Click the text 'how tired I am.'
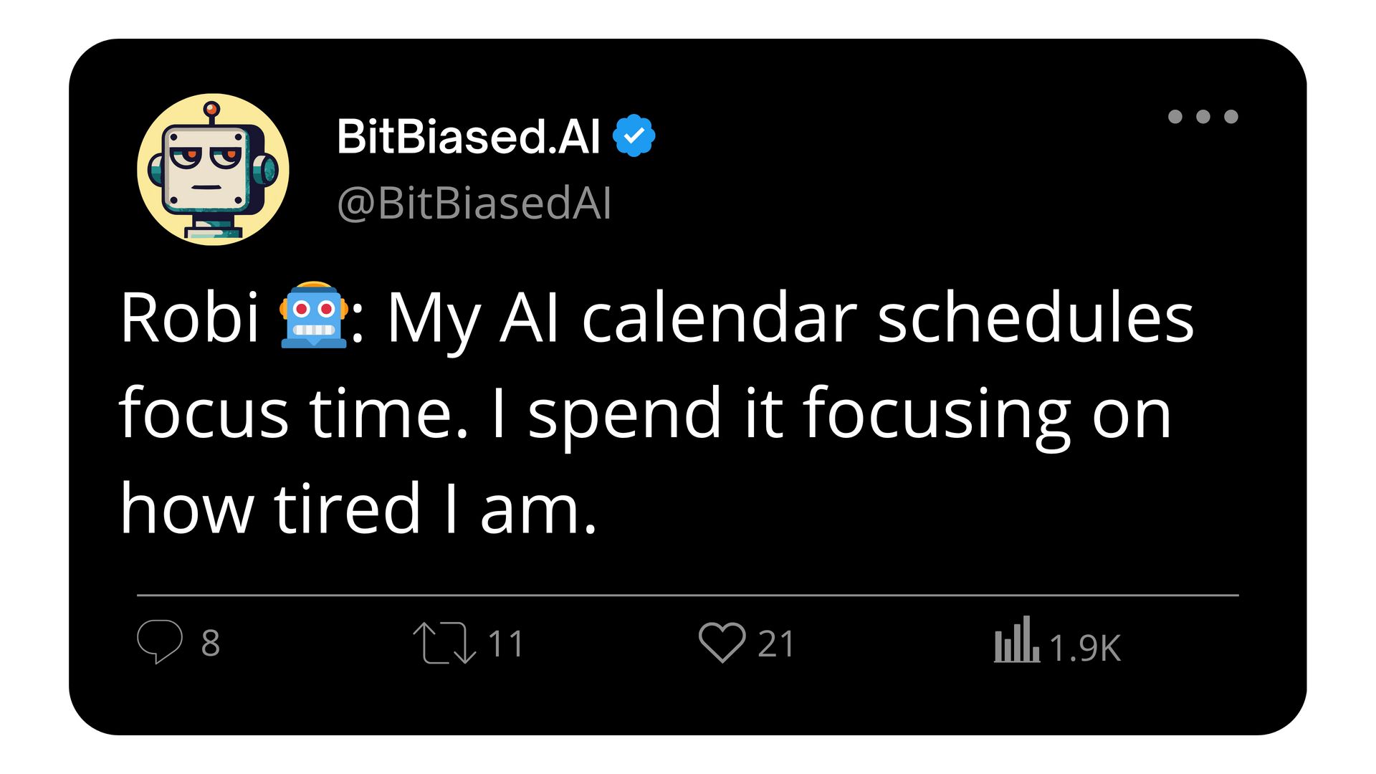 (358, 508)
